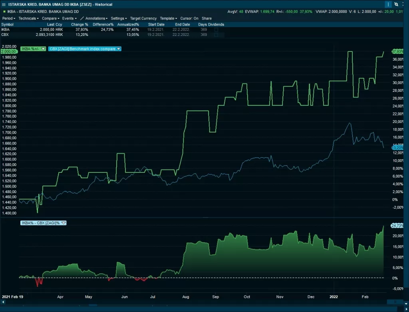Click the window link icon in title bar
Image resolution: width=409 pixels, height=312 pixels.
[396, 4]
